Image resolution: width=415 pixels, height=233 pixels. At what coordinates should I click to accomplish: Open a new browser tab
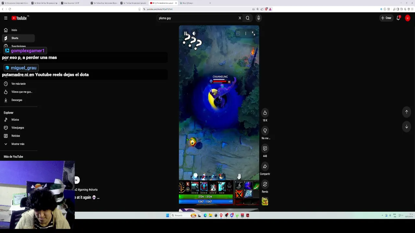[x=210, y=3]
